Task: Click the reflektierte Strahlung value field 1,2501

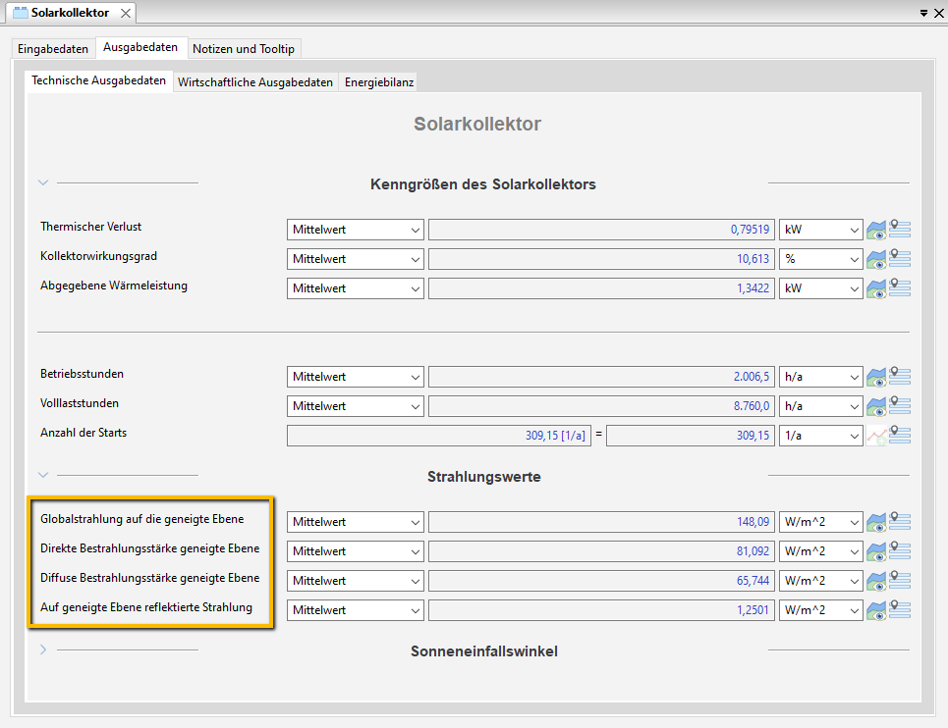Action: pyautogui.click(x=601, y=610)
